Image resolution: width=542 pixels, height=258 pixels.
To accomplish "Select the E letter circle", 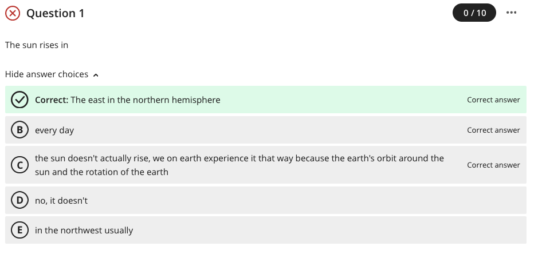I will (20, 231).
